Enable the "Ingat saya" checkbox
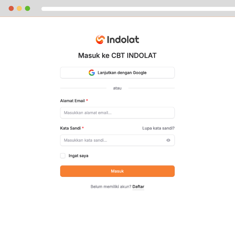Screen dimensions: 235x235 click(63, 156)
